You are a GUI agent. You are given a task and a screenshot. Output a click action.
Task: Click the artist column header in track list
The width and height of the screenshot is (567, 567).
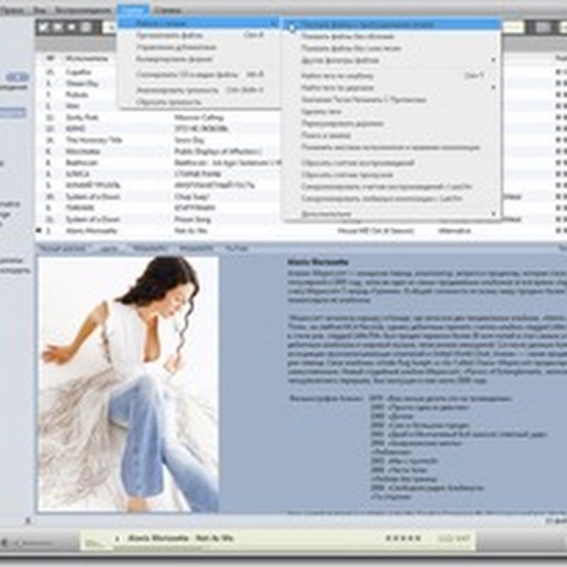click(x=86, y=59)
